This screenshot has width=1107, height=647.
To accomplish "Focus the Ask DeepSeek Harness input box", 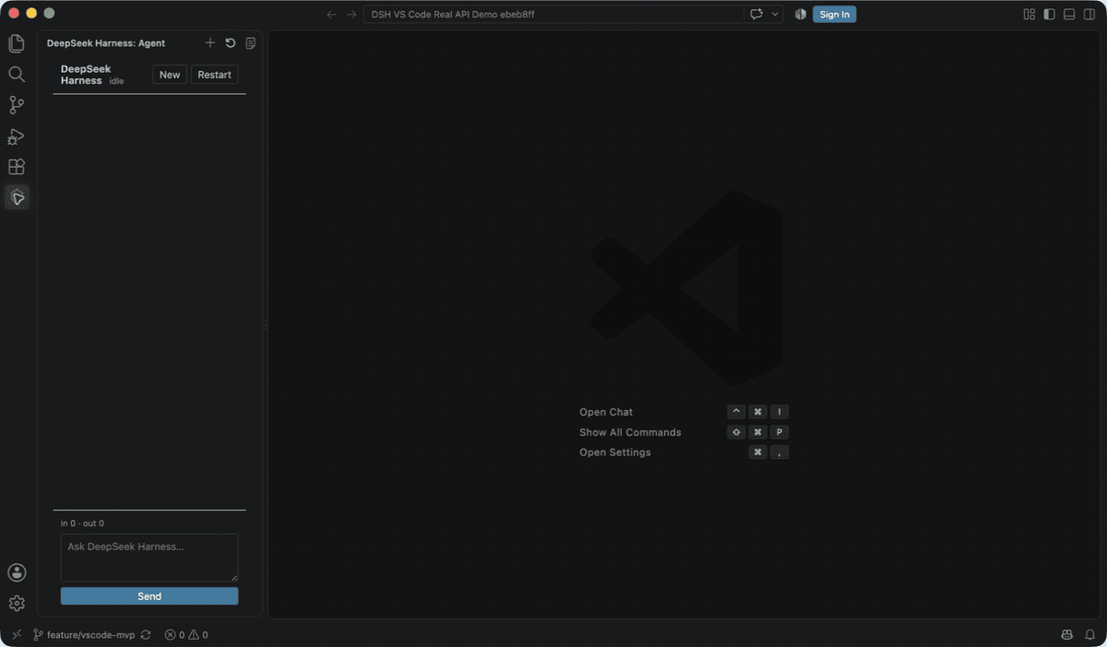I will click(x=149, y=558).
